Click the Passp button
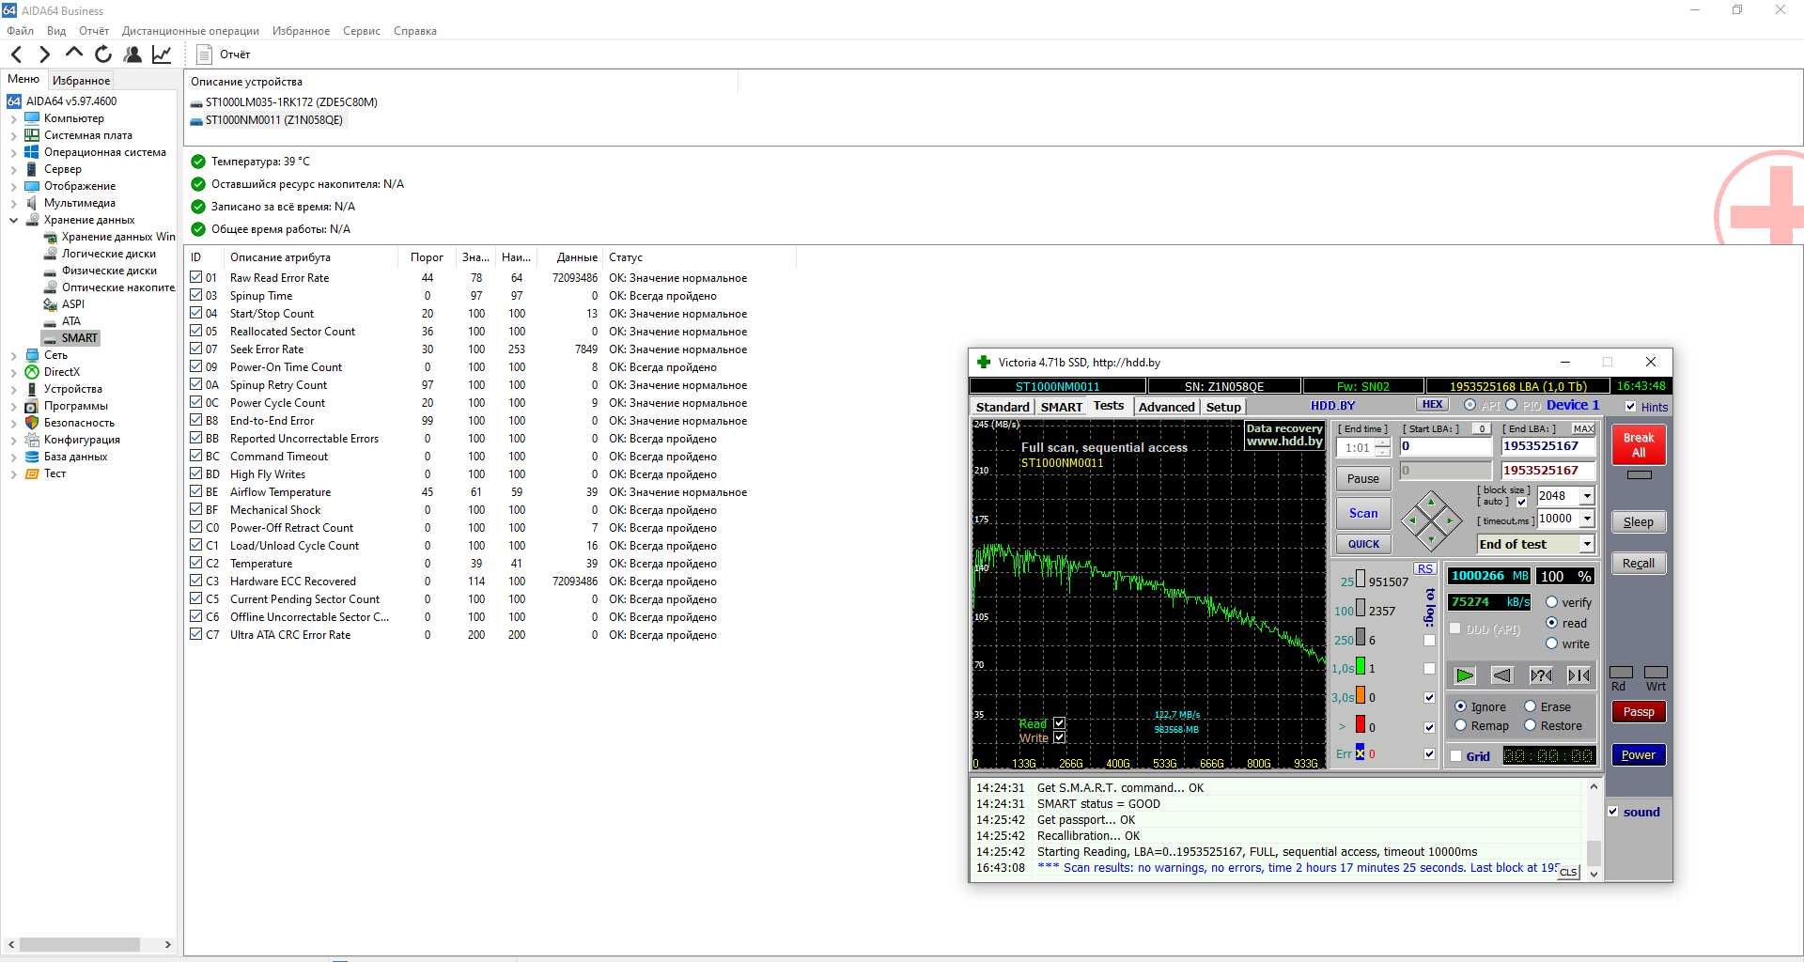The width and height of the screenshot is (1804, 962). click(1639, 712)
